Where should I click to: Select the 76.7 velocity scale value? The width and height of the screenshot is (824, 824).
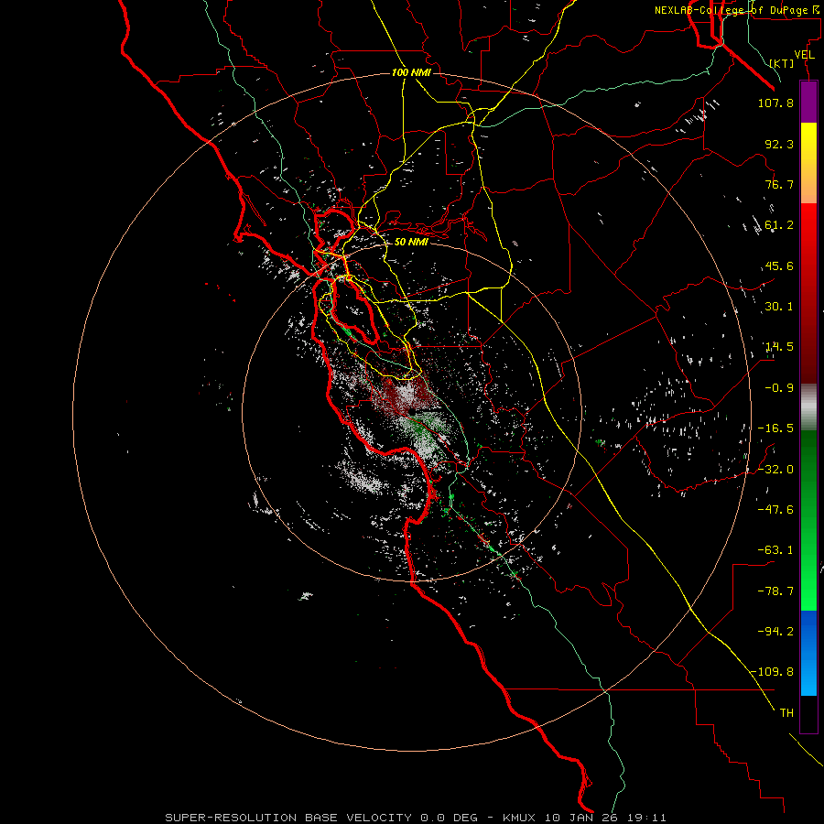779,184
